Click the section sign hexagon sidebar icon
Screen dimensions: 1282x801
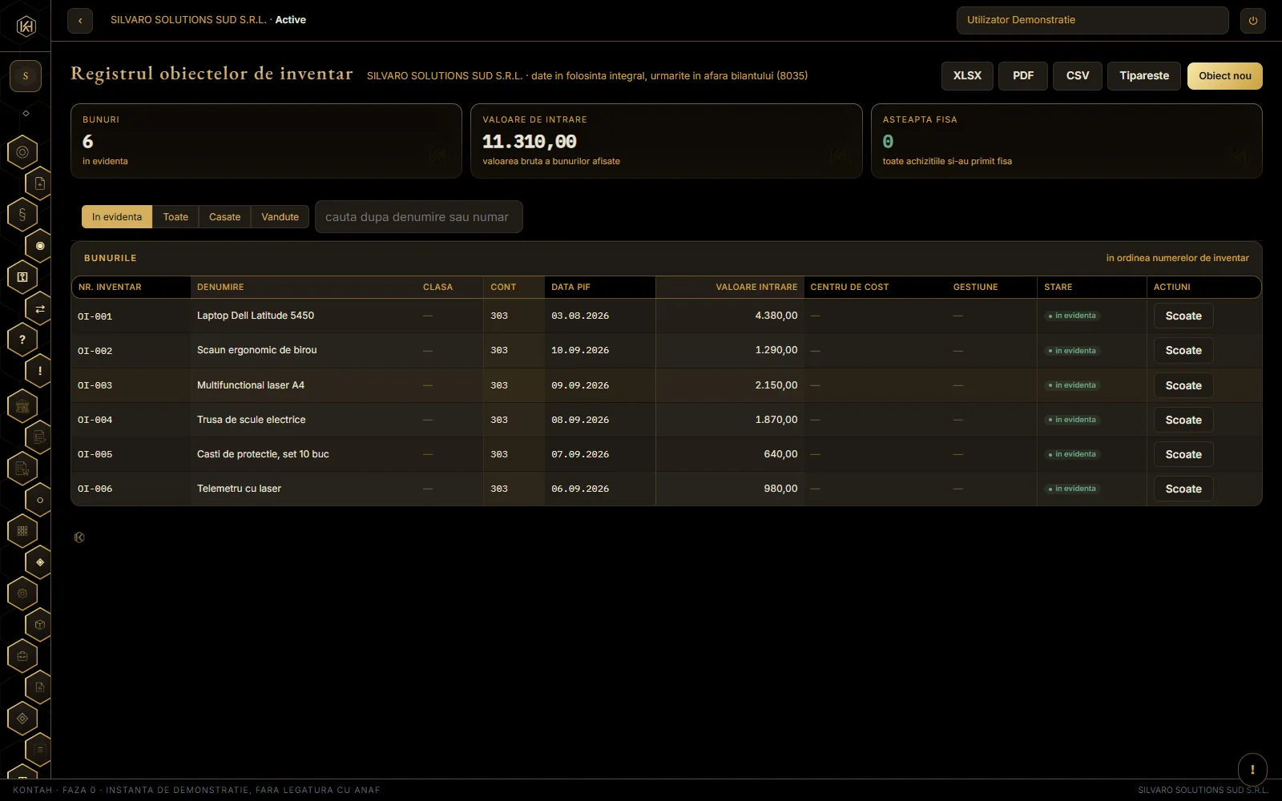(x=22, y=215)
